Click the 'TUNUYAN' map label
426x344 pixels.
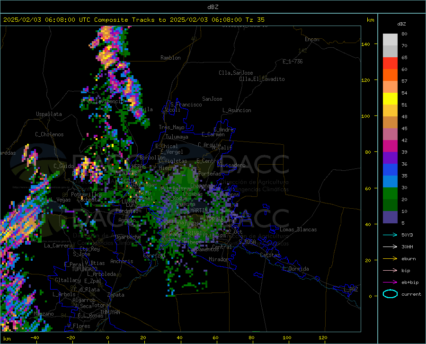pos(110,312)
